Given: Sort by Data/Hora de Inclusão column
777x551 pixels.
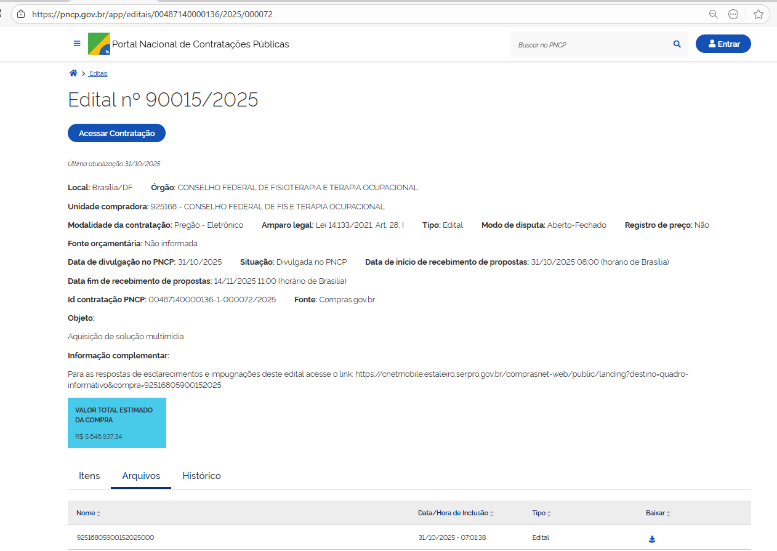Looking at the screenshot, I should click(x=456, y=513).
